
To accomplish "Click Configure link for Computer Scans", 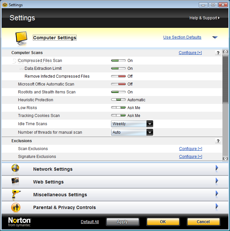I will pyautogui.click(x=190, y=53).
